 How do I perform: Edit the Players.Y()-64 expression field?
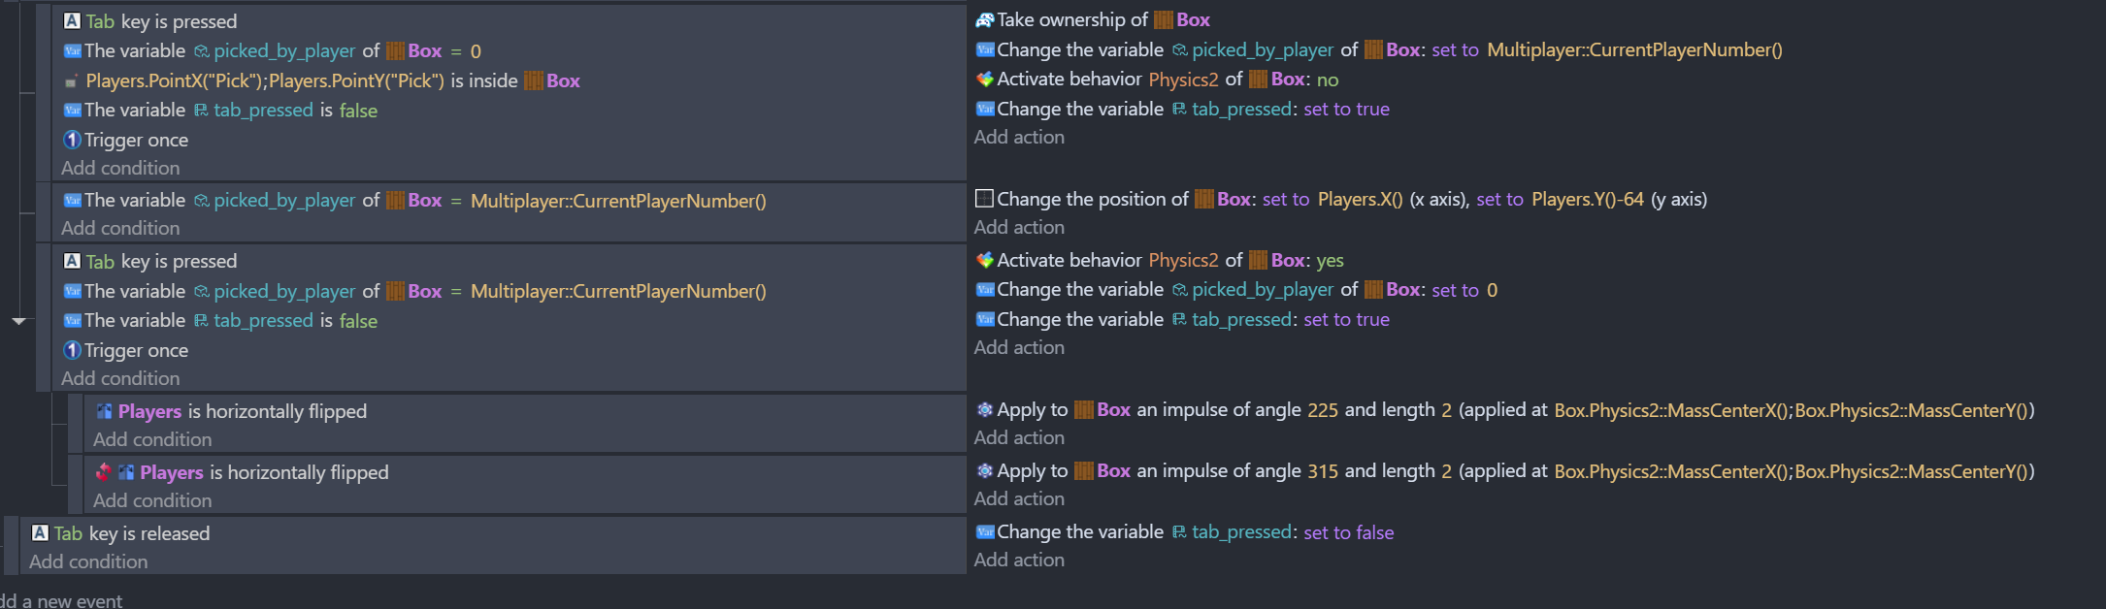(x=1588, y=199)
